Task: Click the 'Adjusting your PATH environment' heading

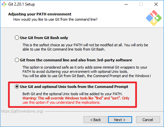Action: (40, 14)
